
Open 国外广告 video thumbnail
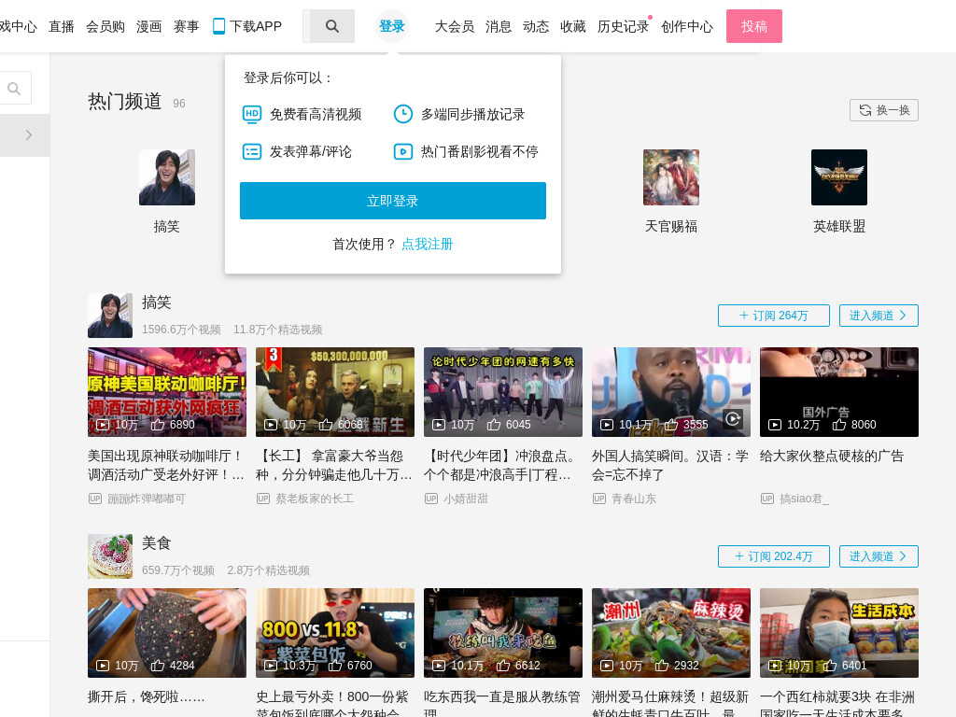click(x=839, y=392)
